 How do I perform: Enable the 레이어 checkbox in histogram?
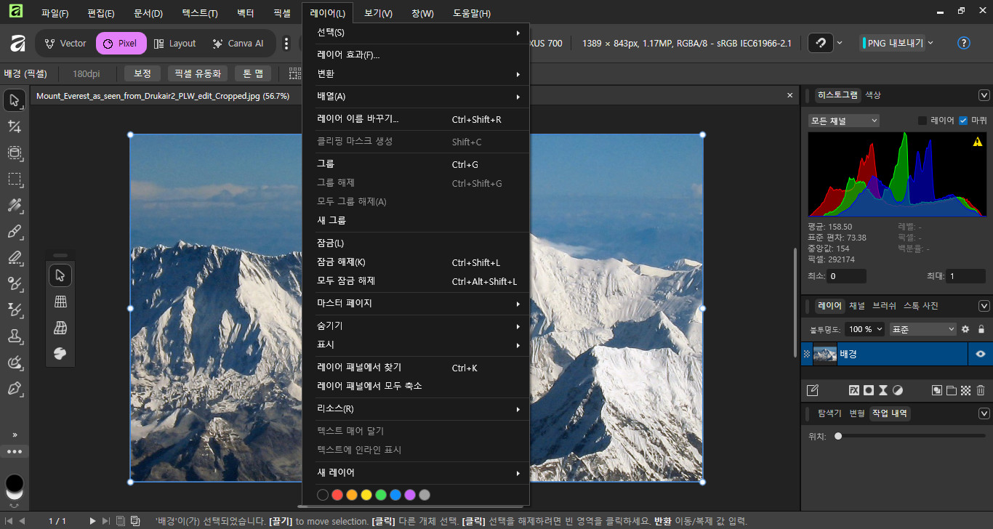922,121
